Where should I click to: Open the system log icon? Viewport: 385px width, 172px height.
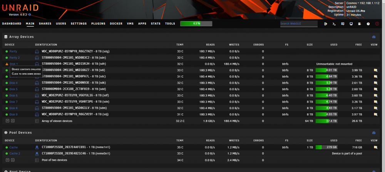(x=360, y=24)
